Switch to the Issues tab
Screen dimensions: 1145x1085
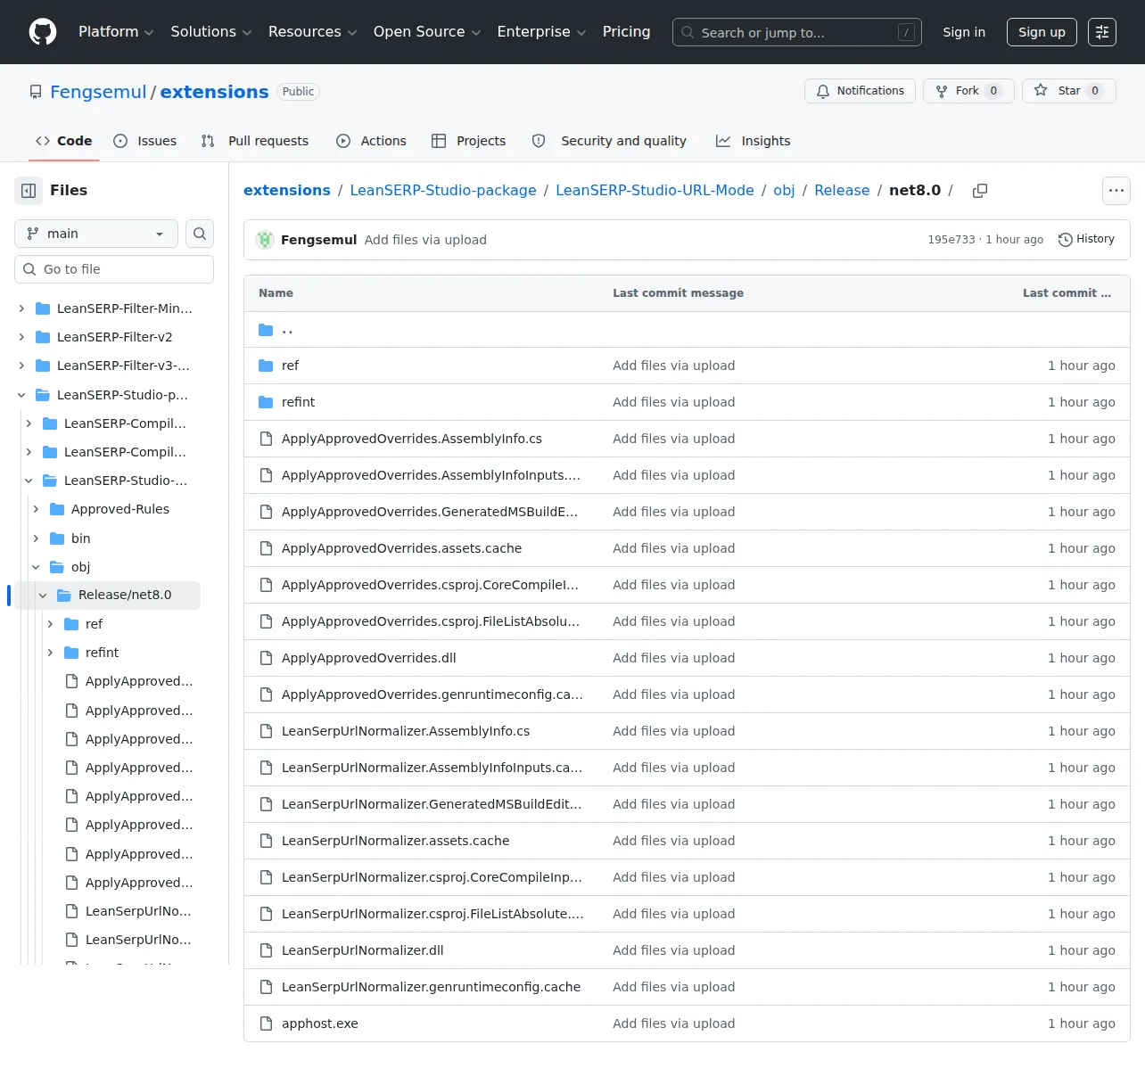(145, 141)
